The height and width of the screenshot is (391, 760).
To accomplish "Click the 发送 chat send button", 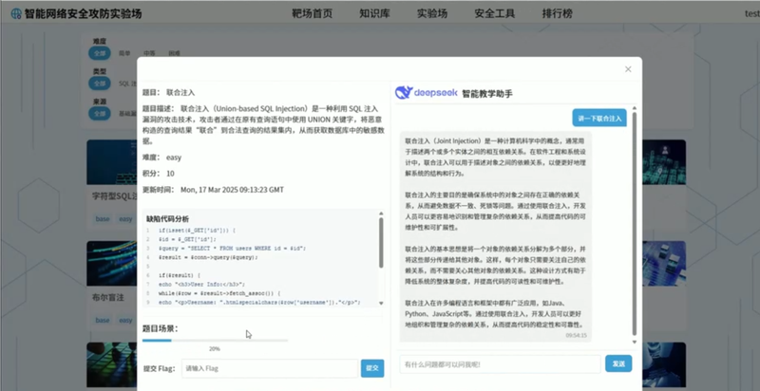I will tap(618, 363).
